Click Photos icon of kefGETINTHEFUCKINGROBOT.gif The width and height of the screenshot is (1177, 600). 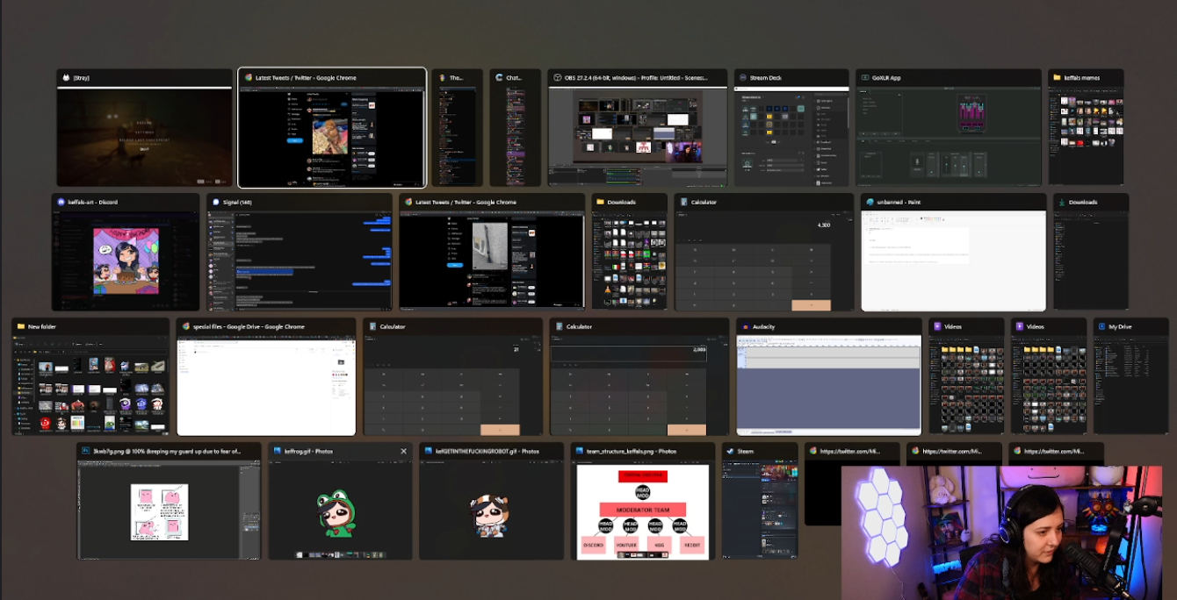point(429,452)
